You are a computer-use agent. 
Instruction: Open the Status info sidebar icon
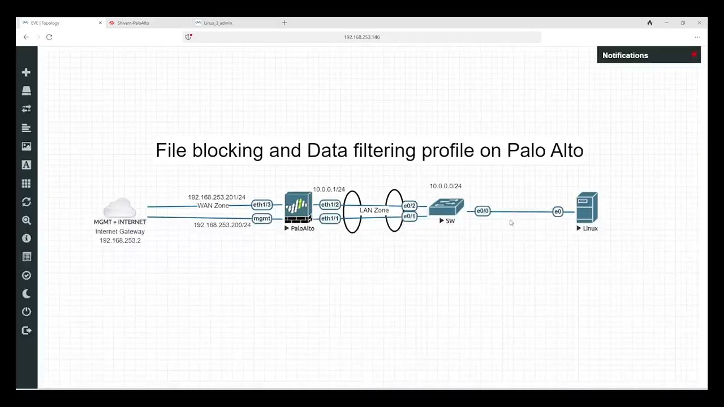pos(26,239)
